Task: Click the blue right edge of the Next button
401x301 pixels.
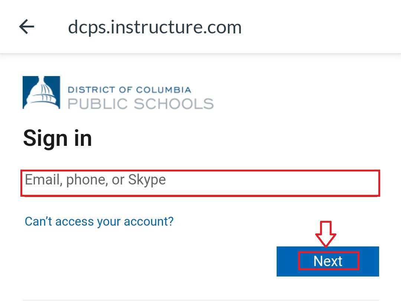Action: click(x=370, y=261)
